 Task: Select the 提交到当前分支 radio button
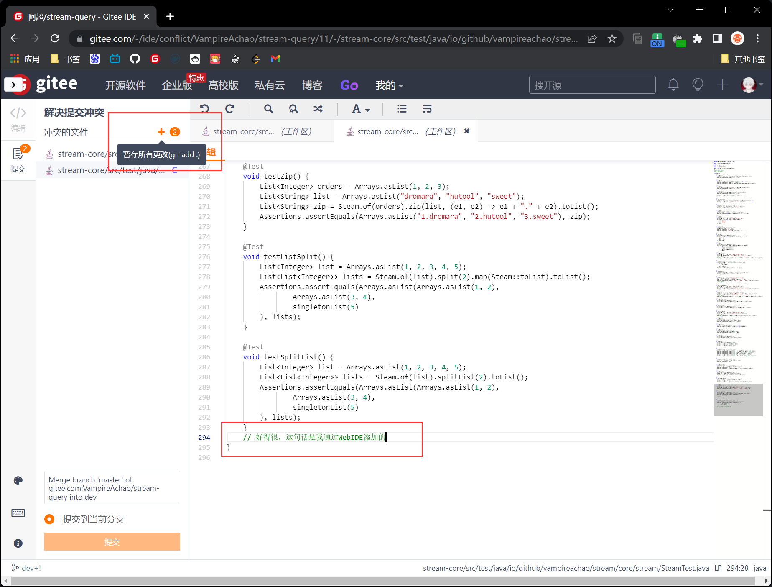(x=49, y=519)
